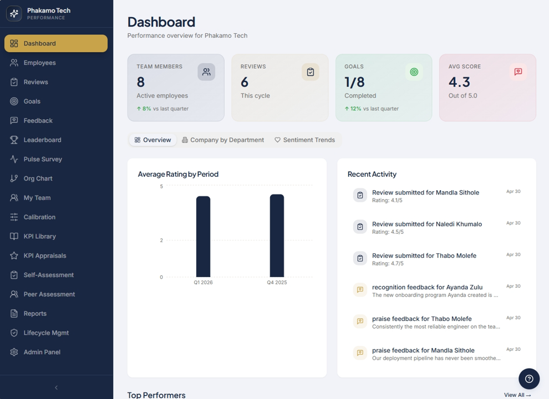Open the Employees menu item
Image resolution: width=549 pixels, height=399 pixels.
pos(56,63)
